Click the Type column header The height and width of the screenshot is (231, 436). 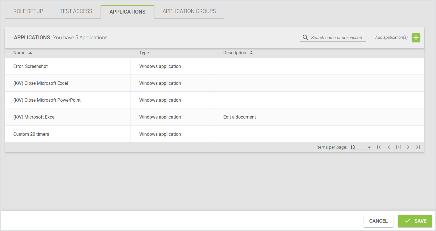pos(144,53)
